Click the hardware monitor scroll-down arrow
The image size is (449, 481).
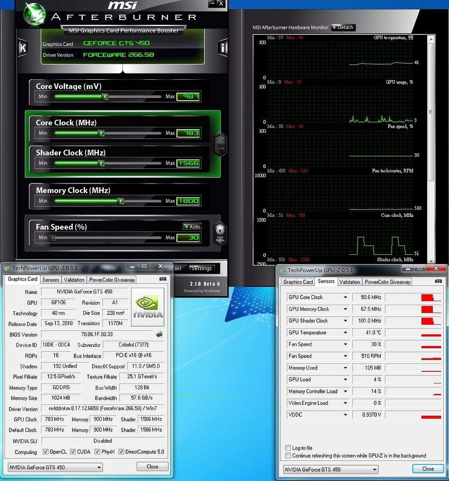[431, 262]
